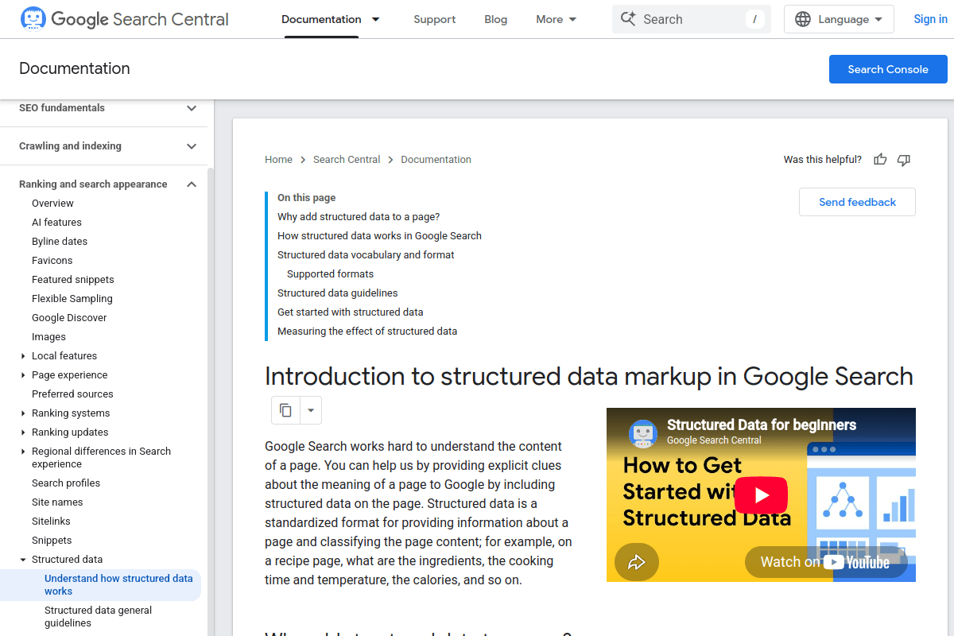Play the Structured Data for beginners video
This screenshot has height=636, width=954.
761,495
